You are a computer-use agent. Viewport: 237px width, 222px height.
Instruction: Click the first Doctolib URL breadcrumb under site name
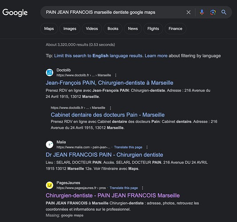84,75
